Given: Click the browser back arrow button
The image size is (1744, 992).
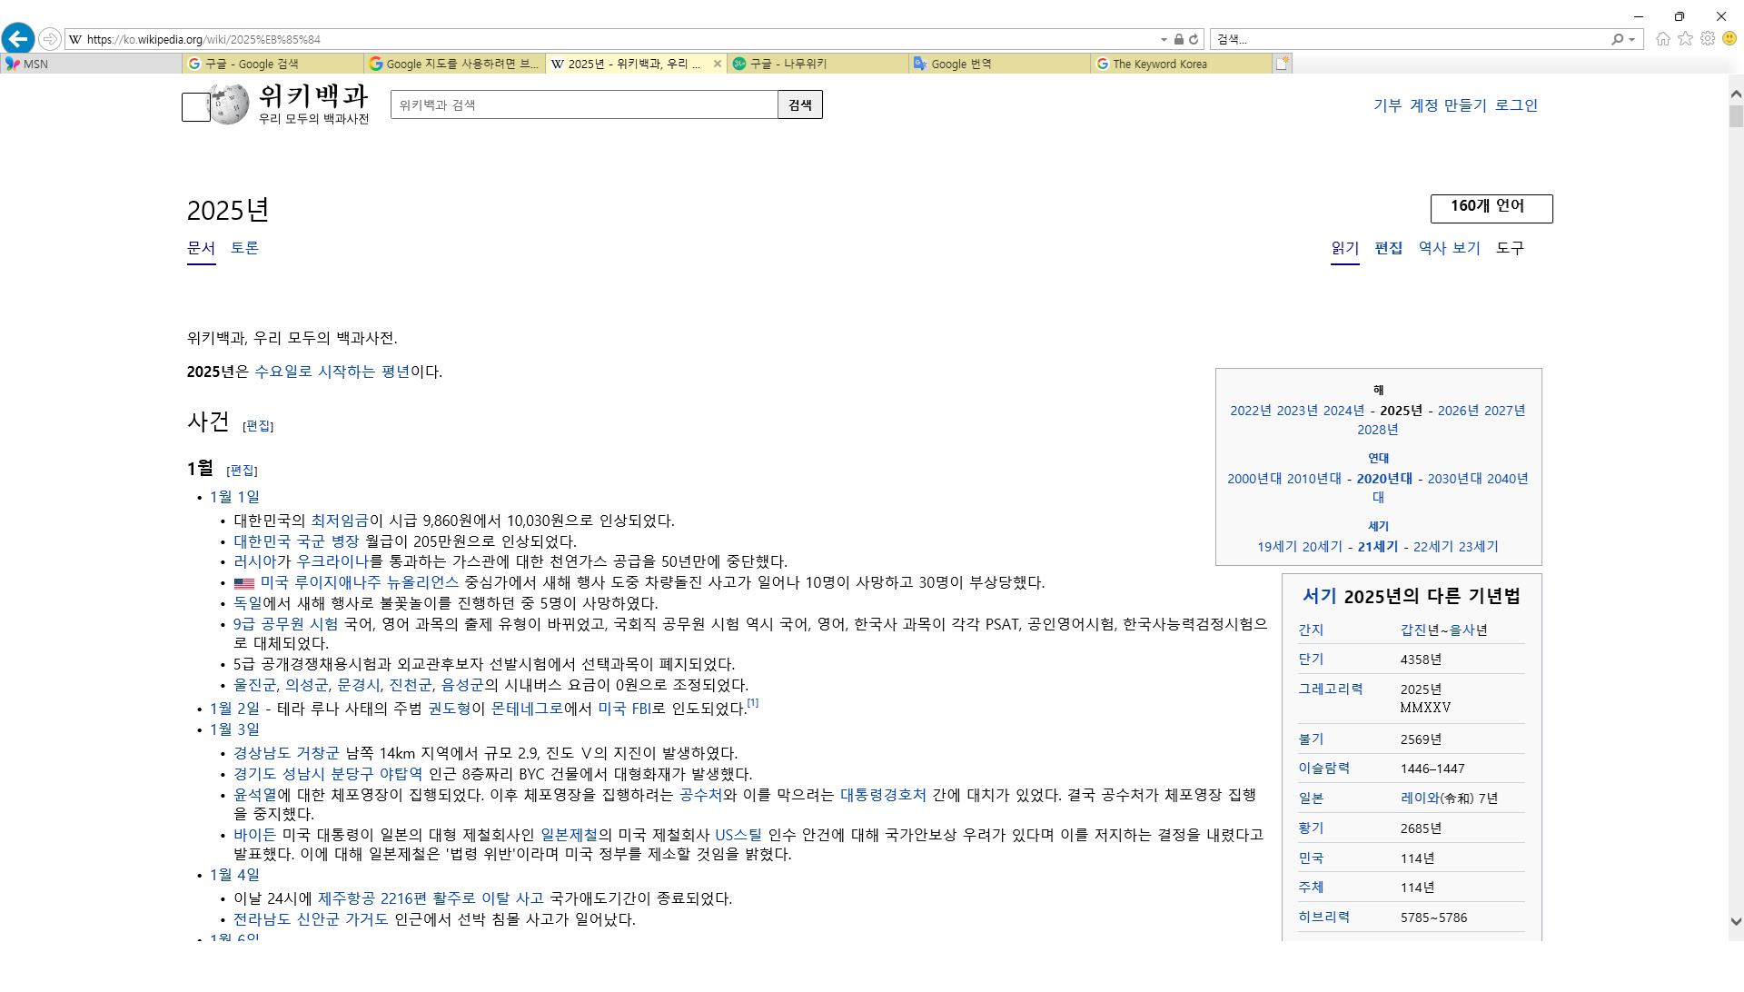Looking at the screenshot, I should (18, 39).
